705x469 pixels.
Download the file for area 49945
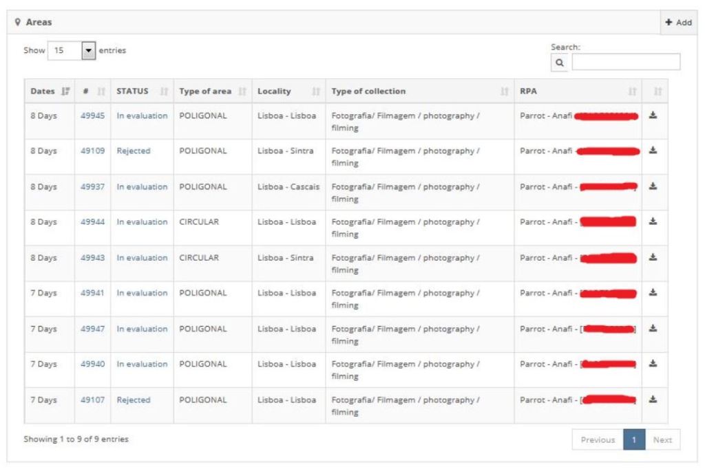click(x=653, y=116)
